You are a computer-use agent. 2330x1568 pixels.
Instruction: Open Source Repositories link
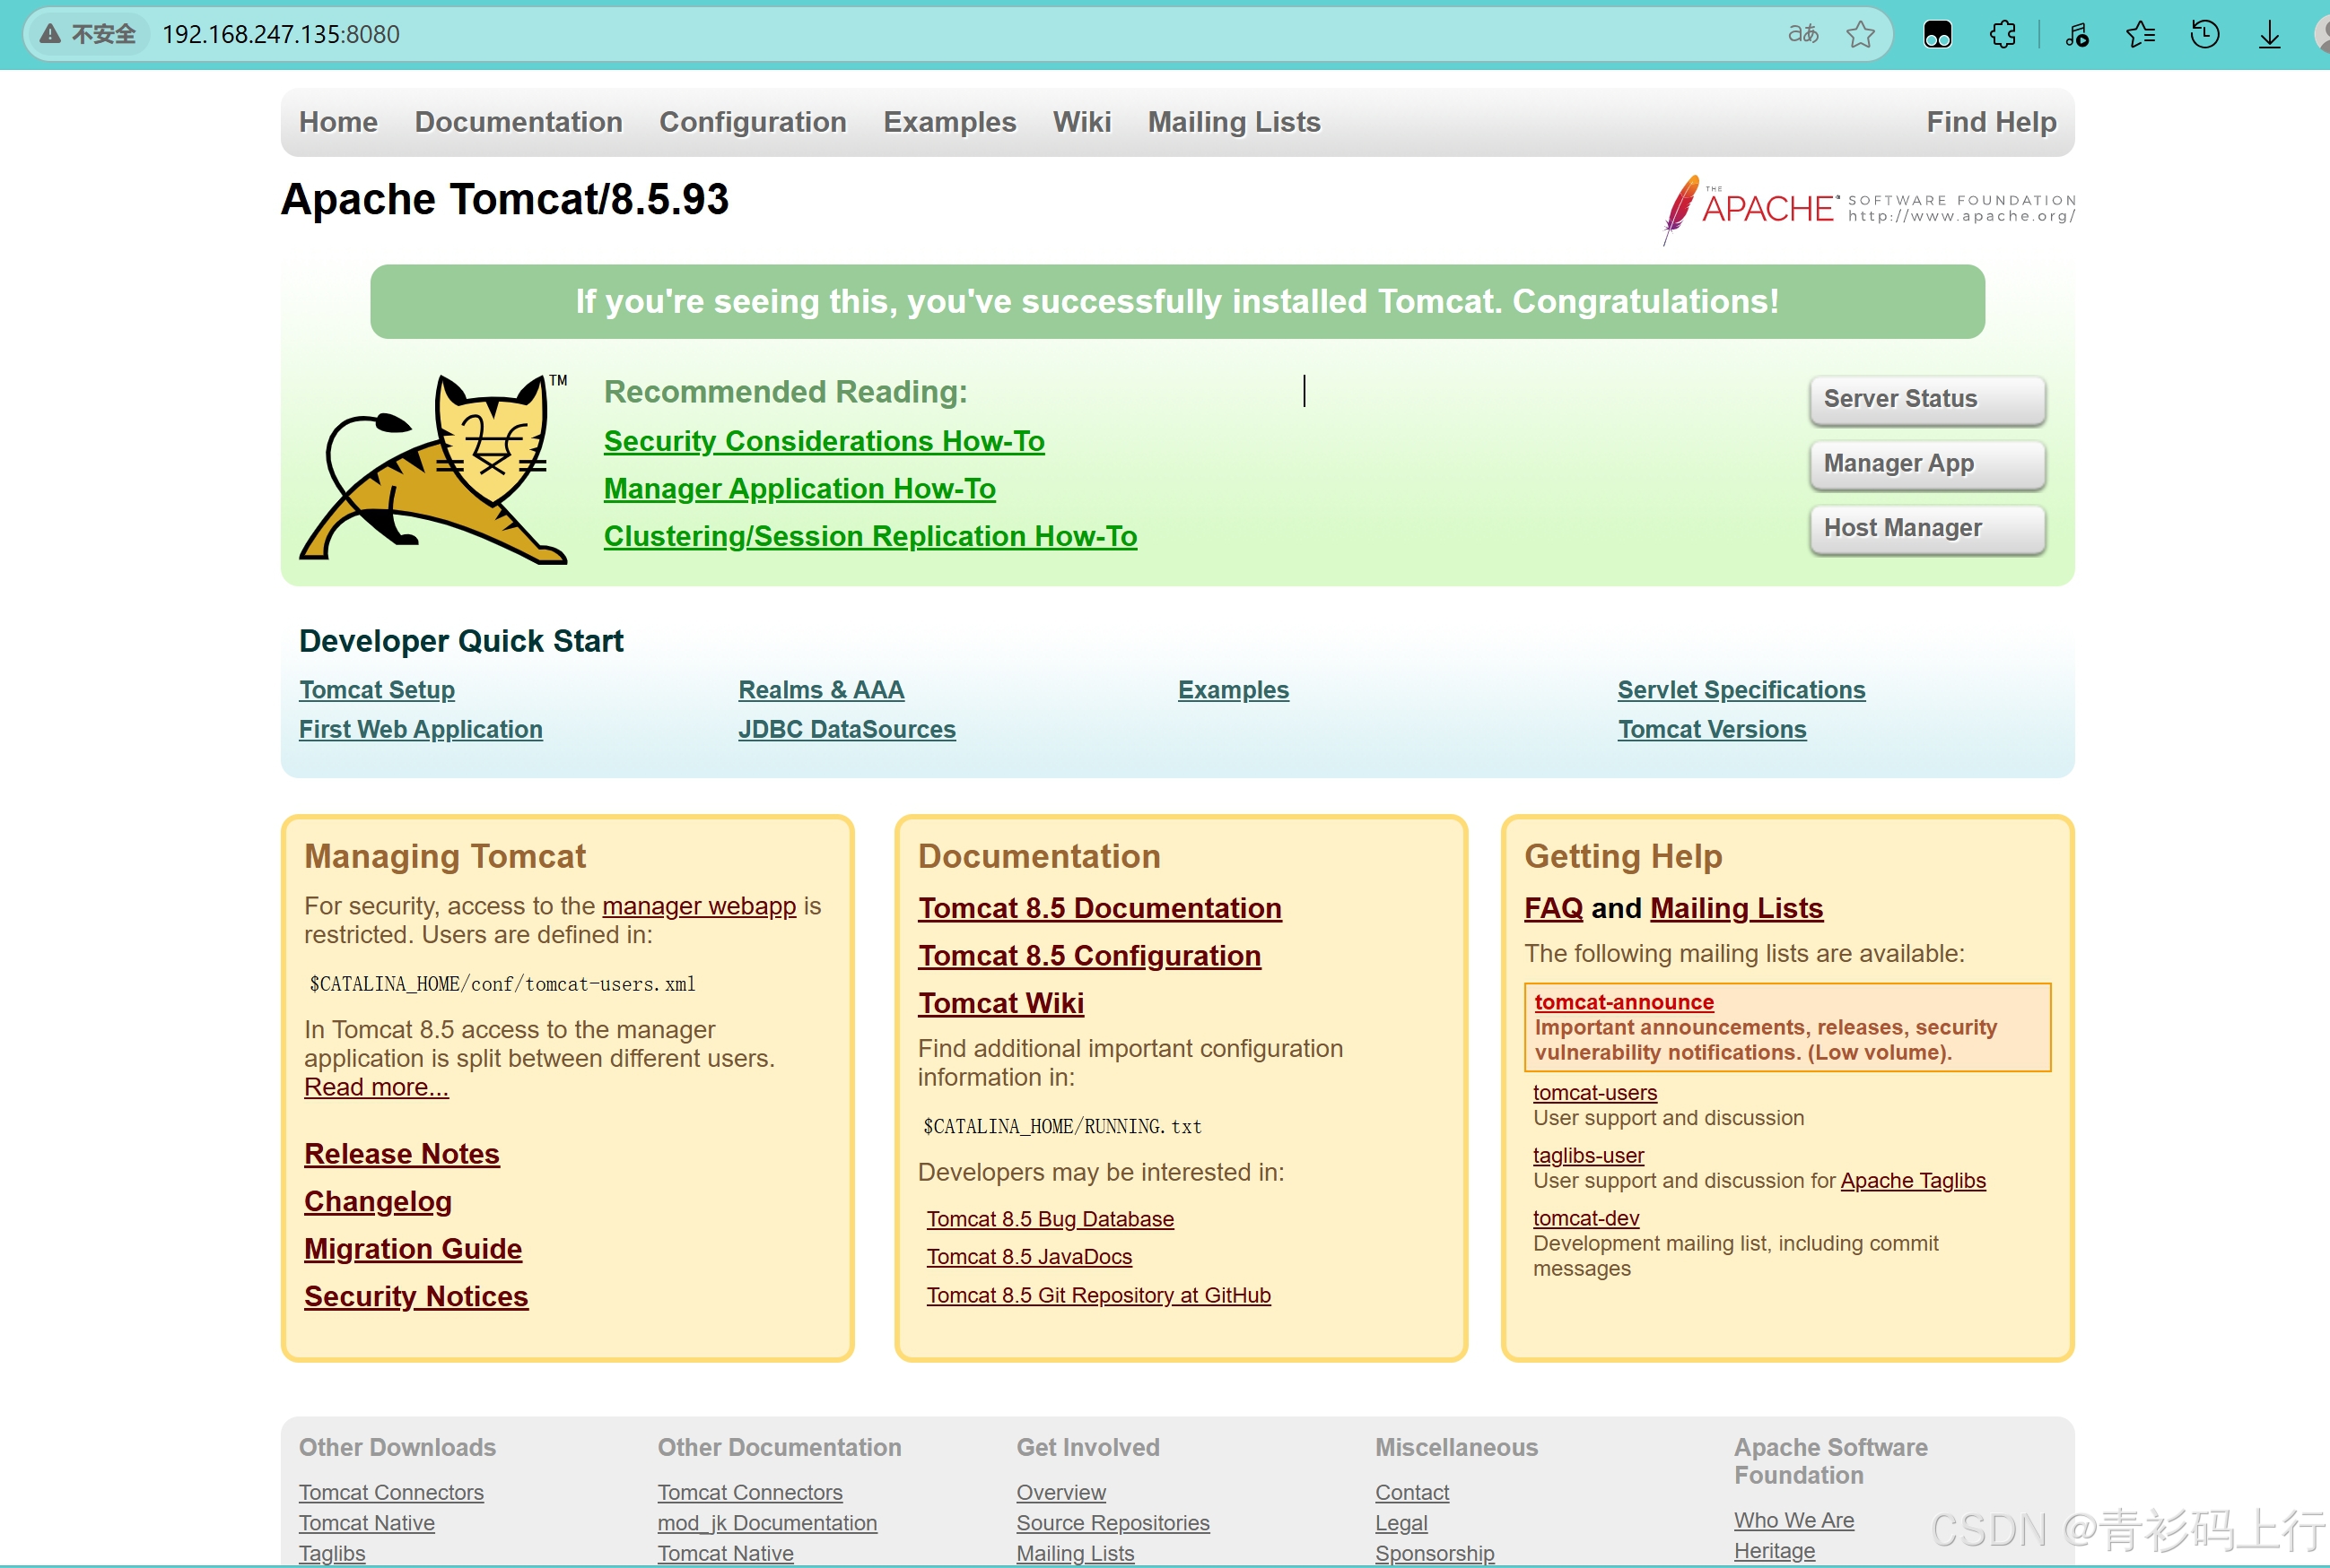pos(1112,1523)
